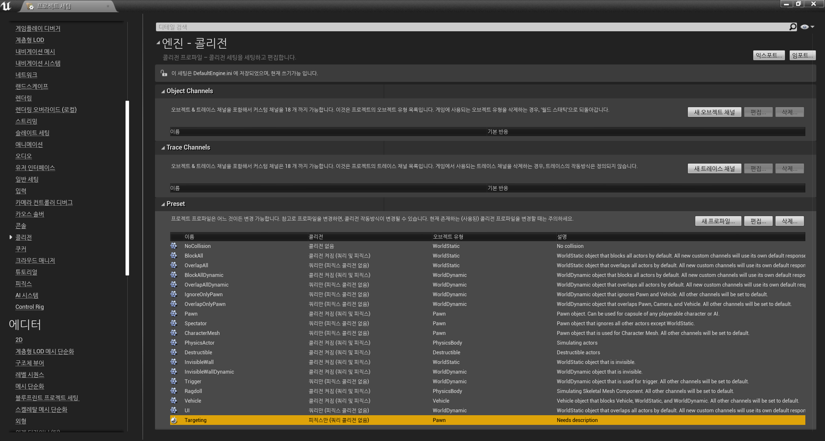The image size is (825, 441).
Task: Click the 익스포트 button
Action: (x=769, y=55)
